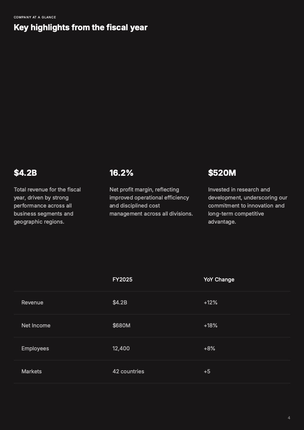The image size is (304, 430).
Task: Select the Net Income row label
Action: [36, 325]
